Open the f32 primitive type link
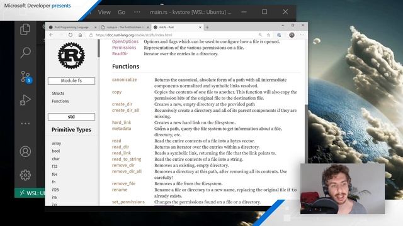The height and width of the screenshot is (226, 403). click(x=55, y=166)
